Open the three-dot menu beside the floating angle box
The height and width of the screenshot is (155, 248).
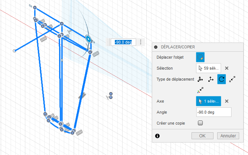tap(141, 42)
